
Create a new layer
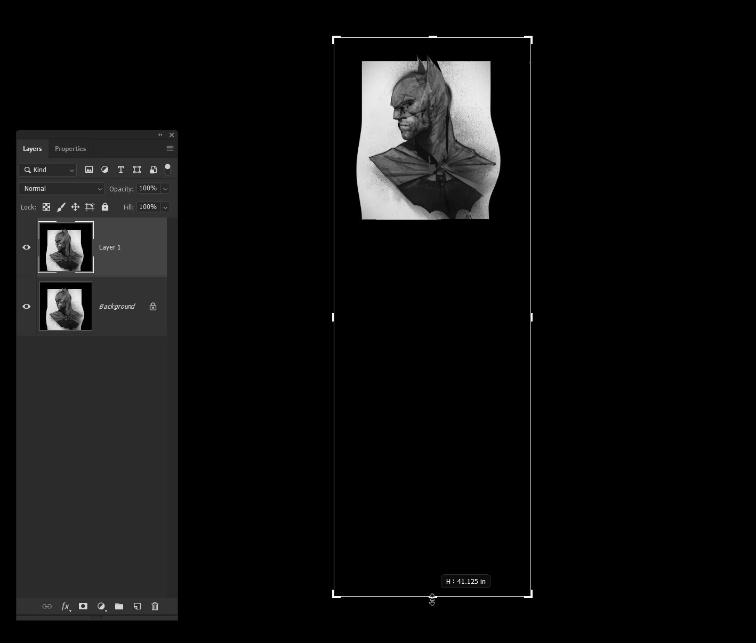137,606
